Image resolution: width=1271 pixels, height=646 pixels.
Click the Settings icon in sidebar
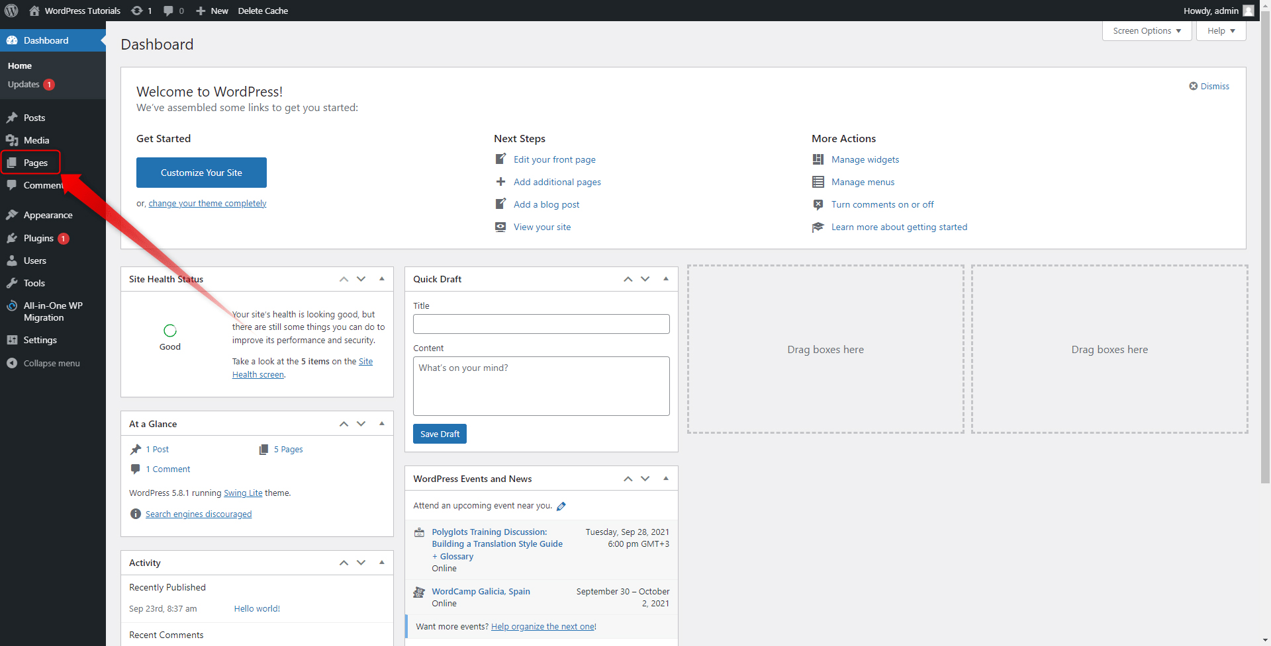click(12, 340)
